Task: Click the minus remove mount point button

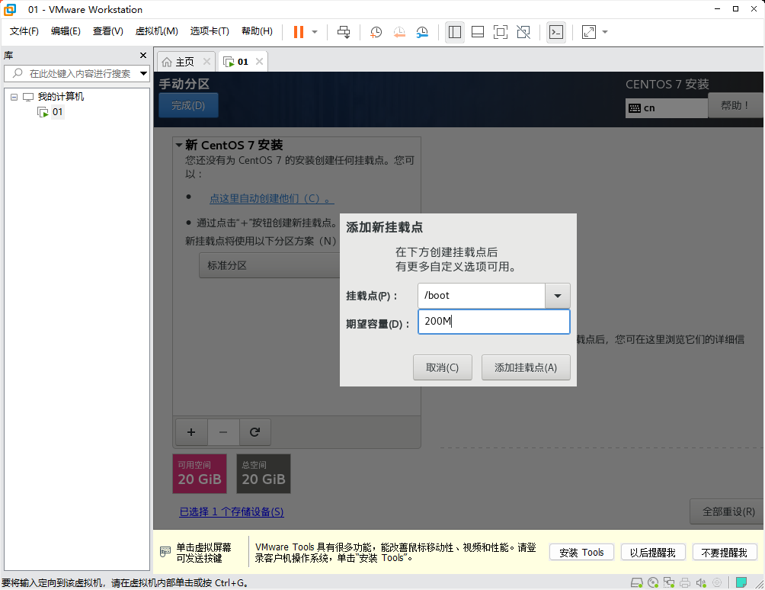Action: pyautogui.click(x=223, y=432)
